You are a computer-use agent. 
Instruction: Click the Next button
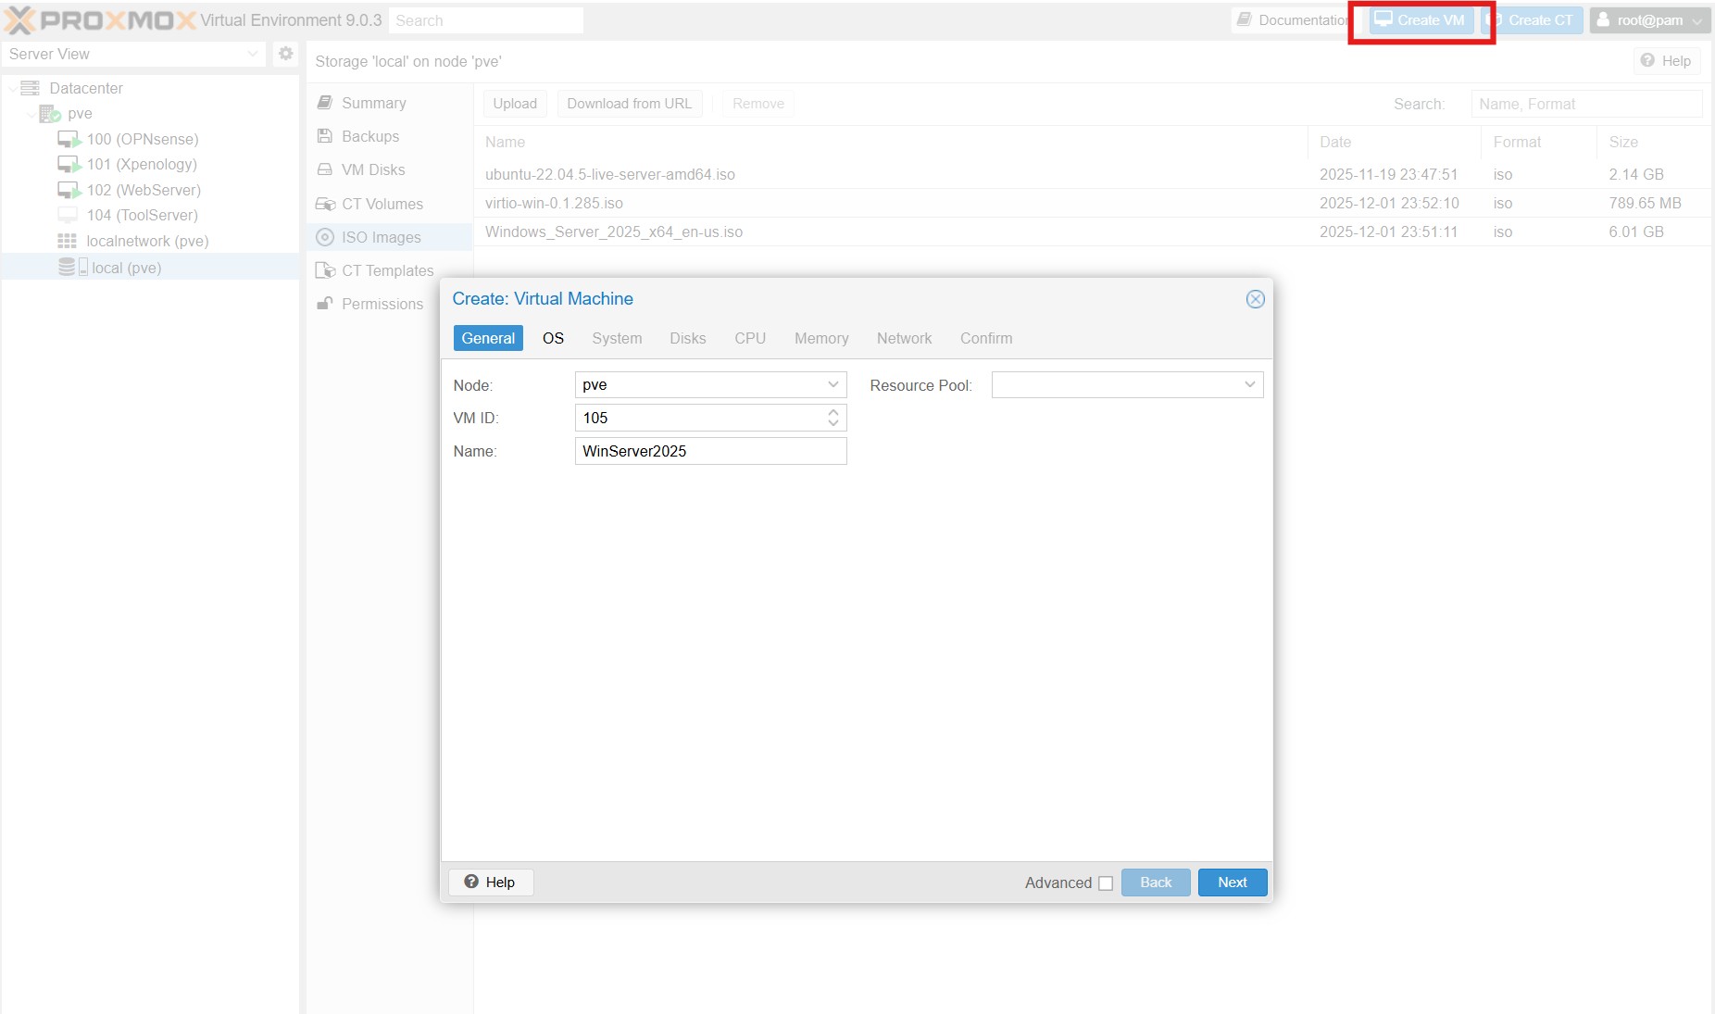pyautogui.click(x=1232, y=882)
